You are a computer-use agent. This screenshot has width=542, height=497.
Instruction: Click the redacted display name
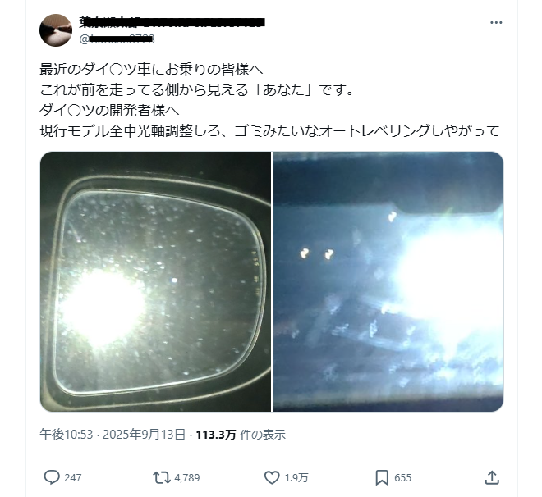[172, 22]
